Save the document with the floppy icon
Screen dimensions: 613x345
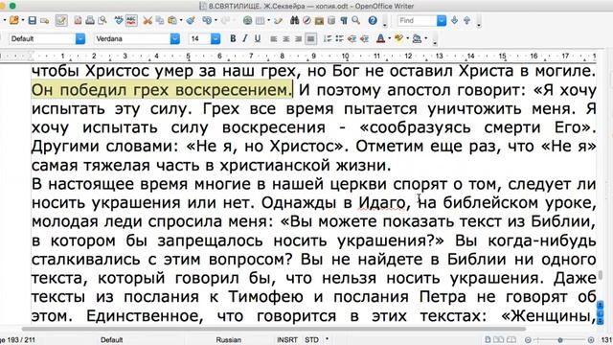(33, 20)
